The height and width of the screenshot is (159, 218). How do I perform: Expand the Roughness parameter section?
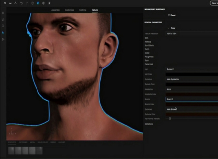coord(149,57)
